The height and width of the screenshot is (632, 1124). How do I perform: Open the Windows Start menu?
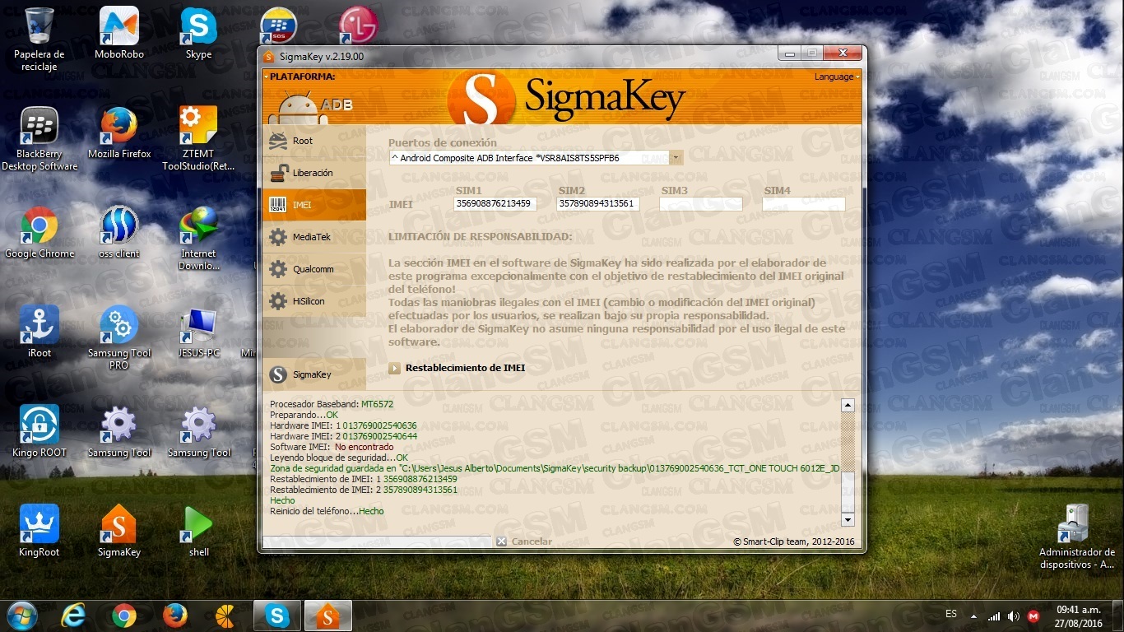(x=22, y=616)
